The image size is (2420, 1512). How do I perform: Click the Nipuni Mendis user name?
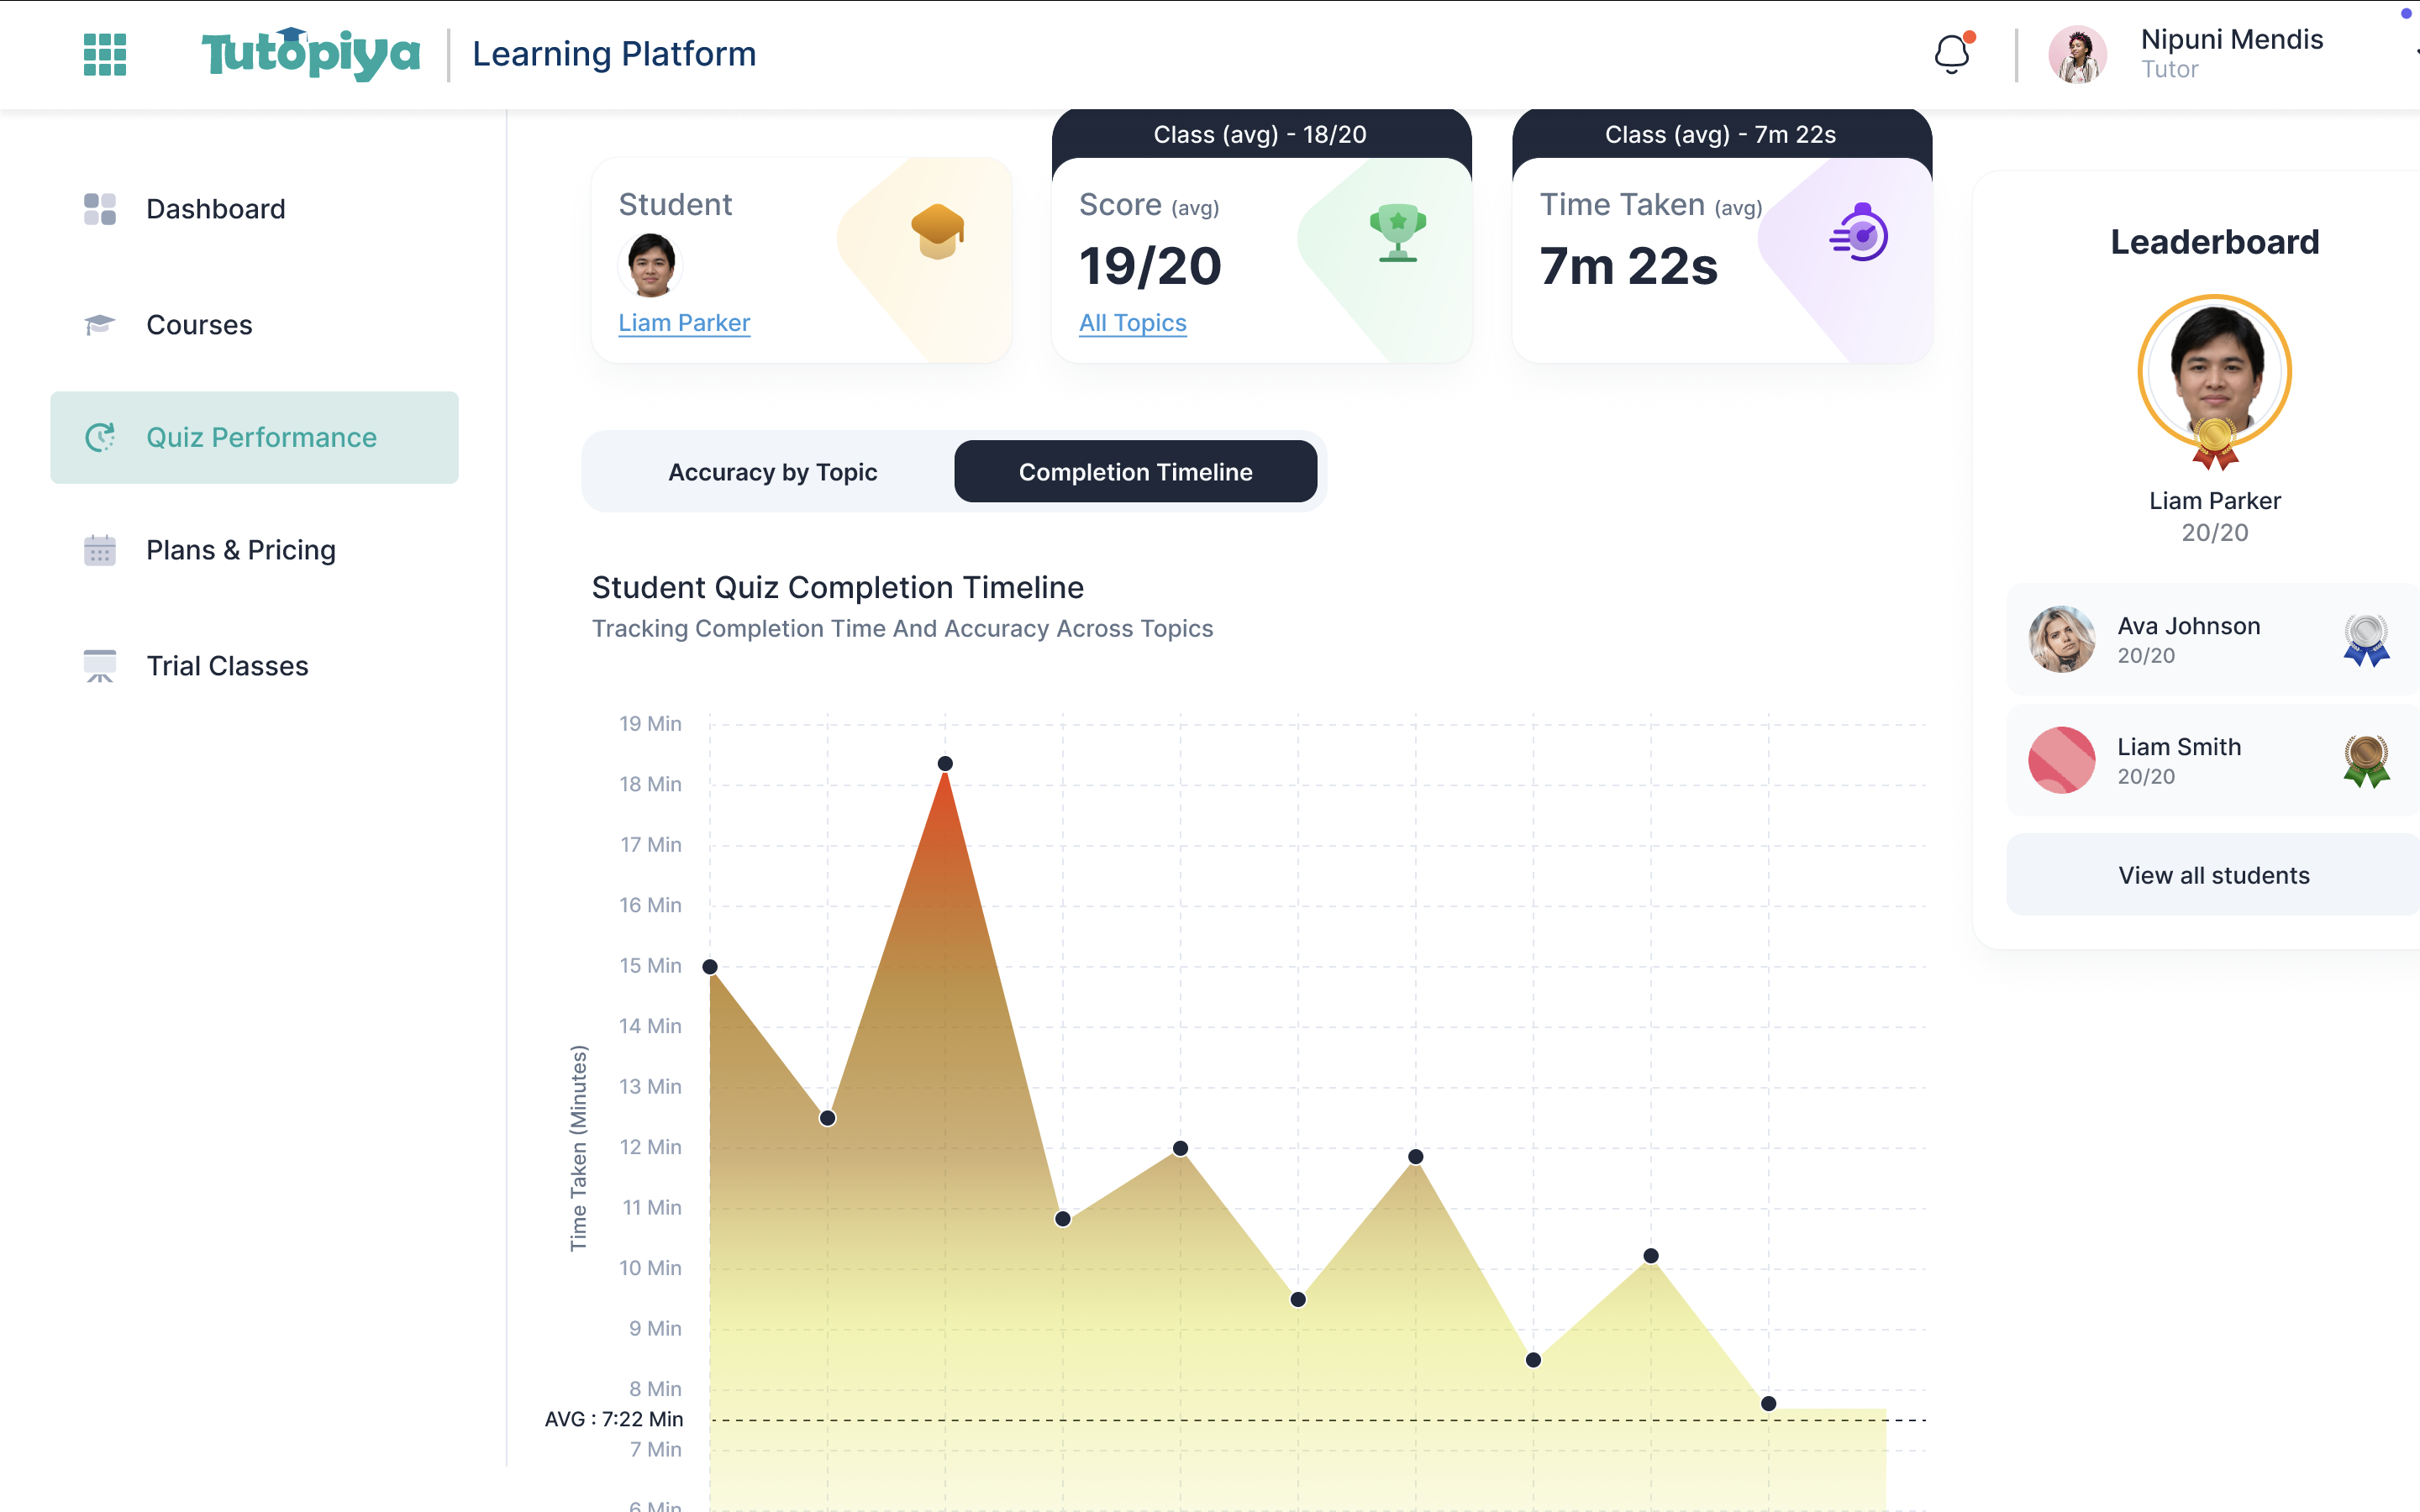2231,39
